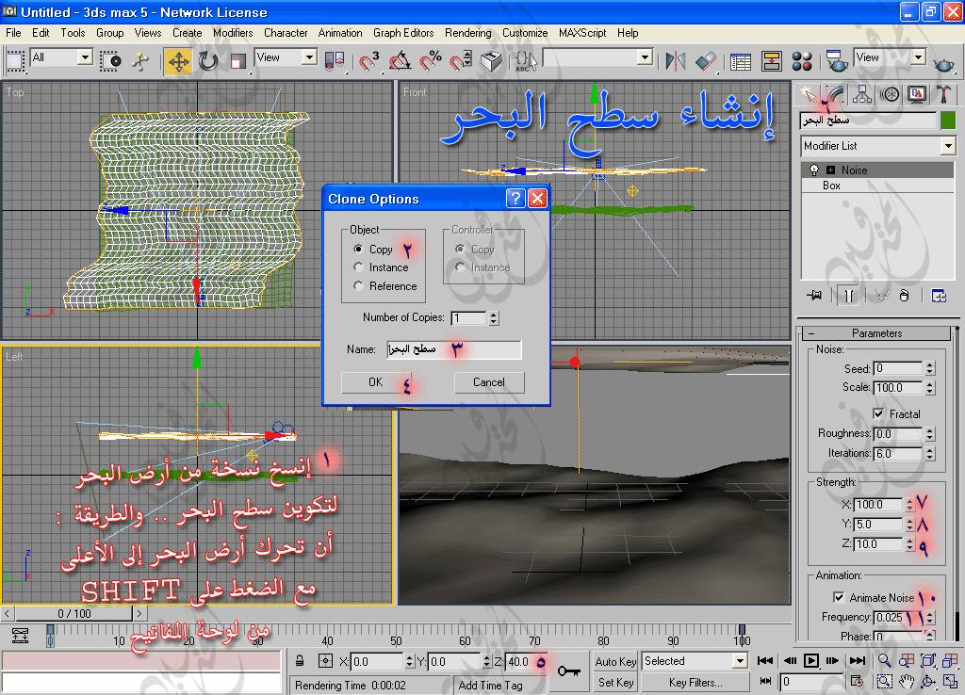Enable the 3D Snap magnet icon

pyautogui.click(x=369, y=60)
